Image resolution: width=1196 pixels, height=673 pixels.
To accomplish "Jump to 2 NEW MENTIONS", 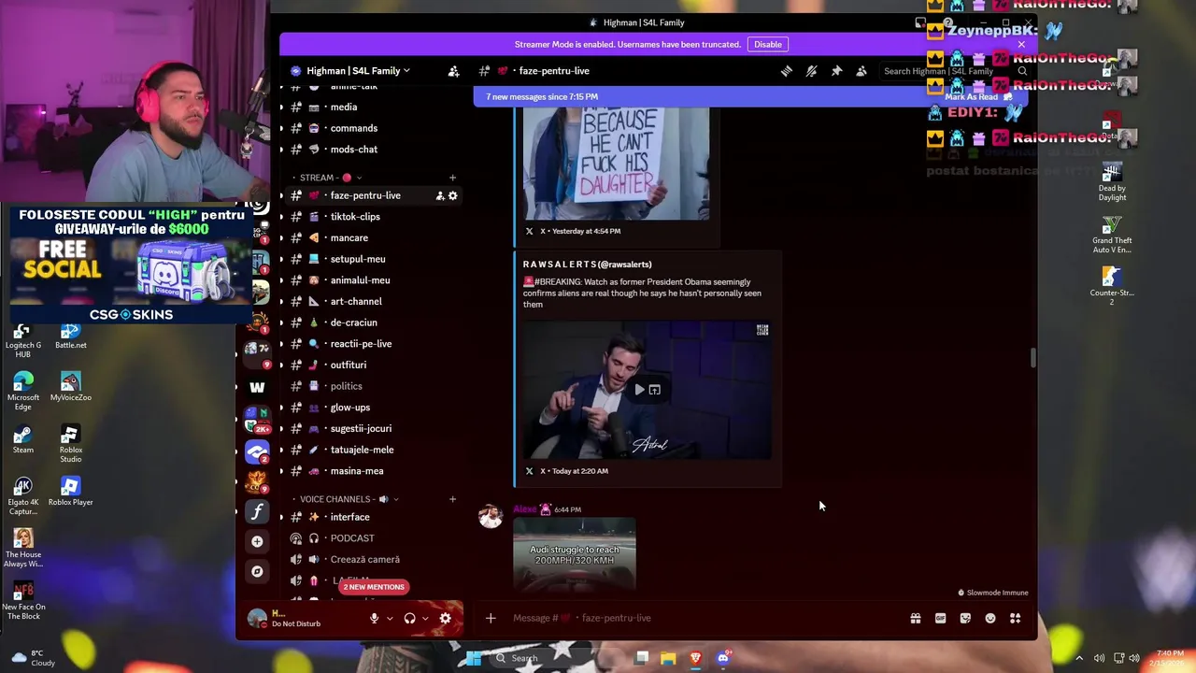I will (374, 587).
